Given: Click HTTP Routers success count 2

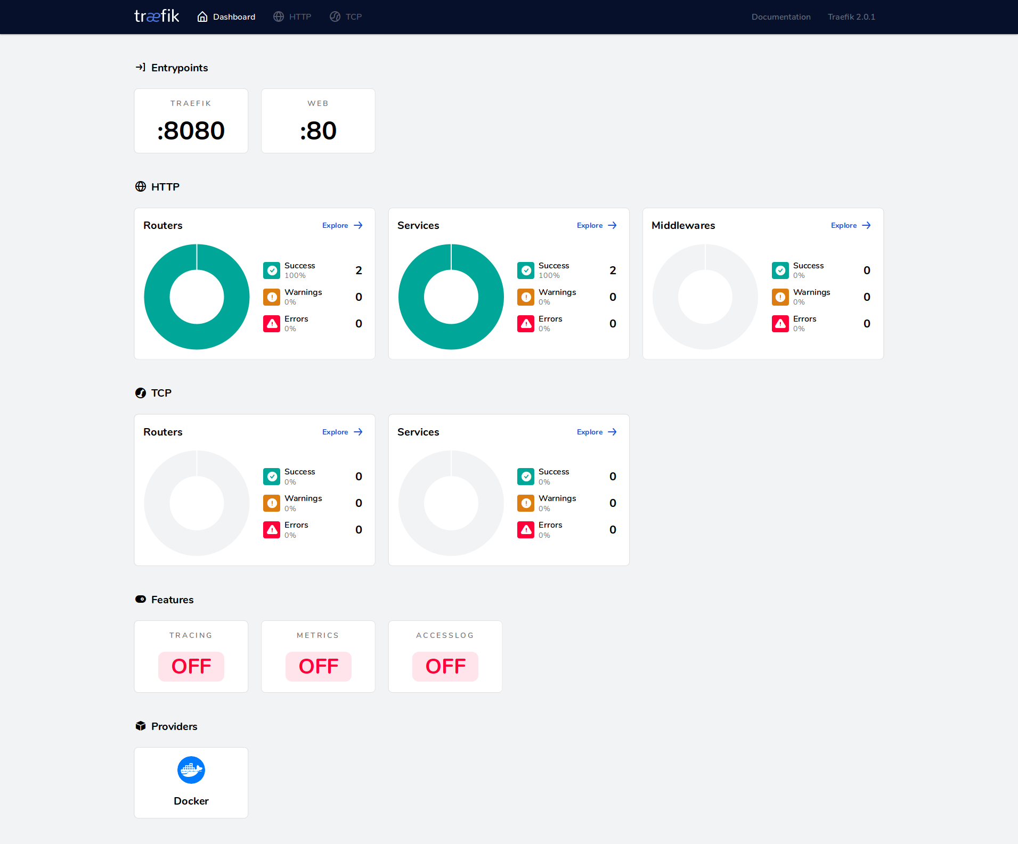Looking at the screenshot, I should (x=359, y=271).
